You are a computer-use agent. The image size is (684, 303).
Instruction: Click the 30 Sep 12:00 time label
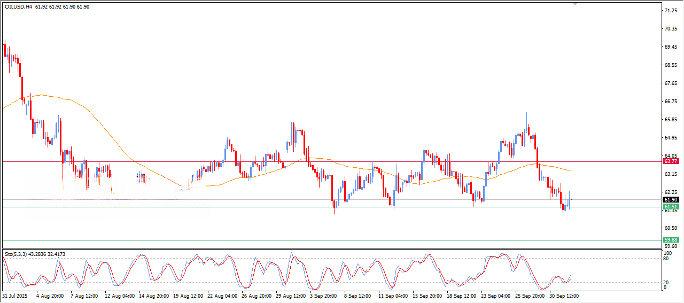564,296
